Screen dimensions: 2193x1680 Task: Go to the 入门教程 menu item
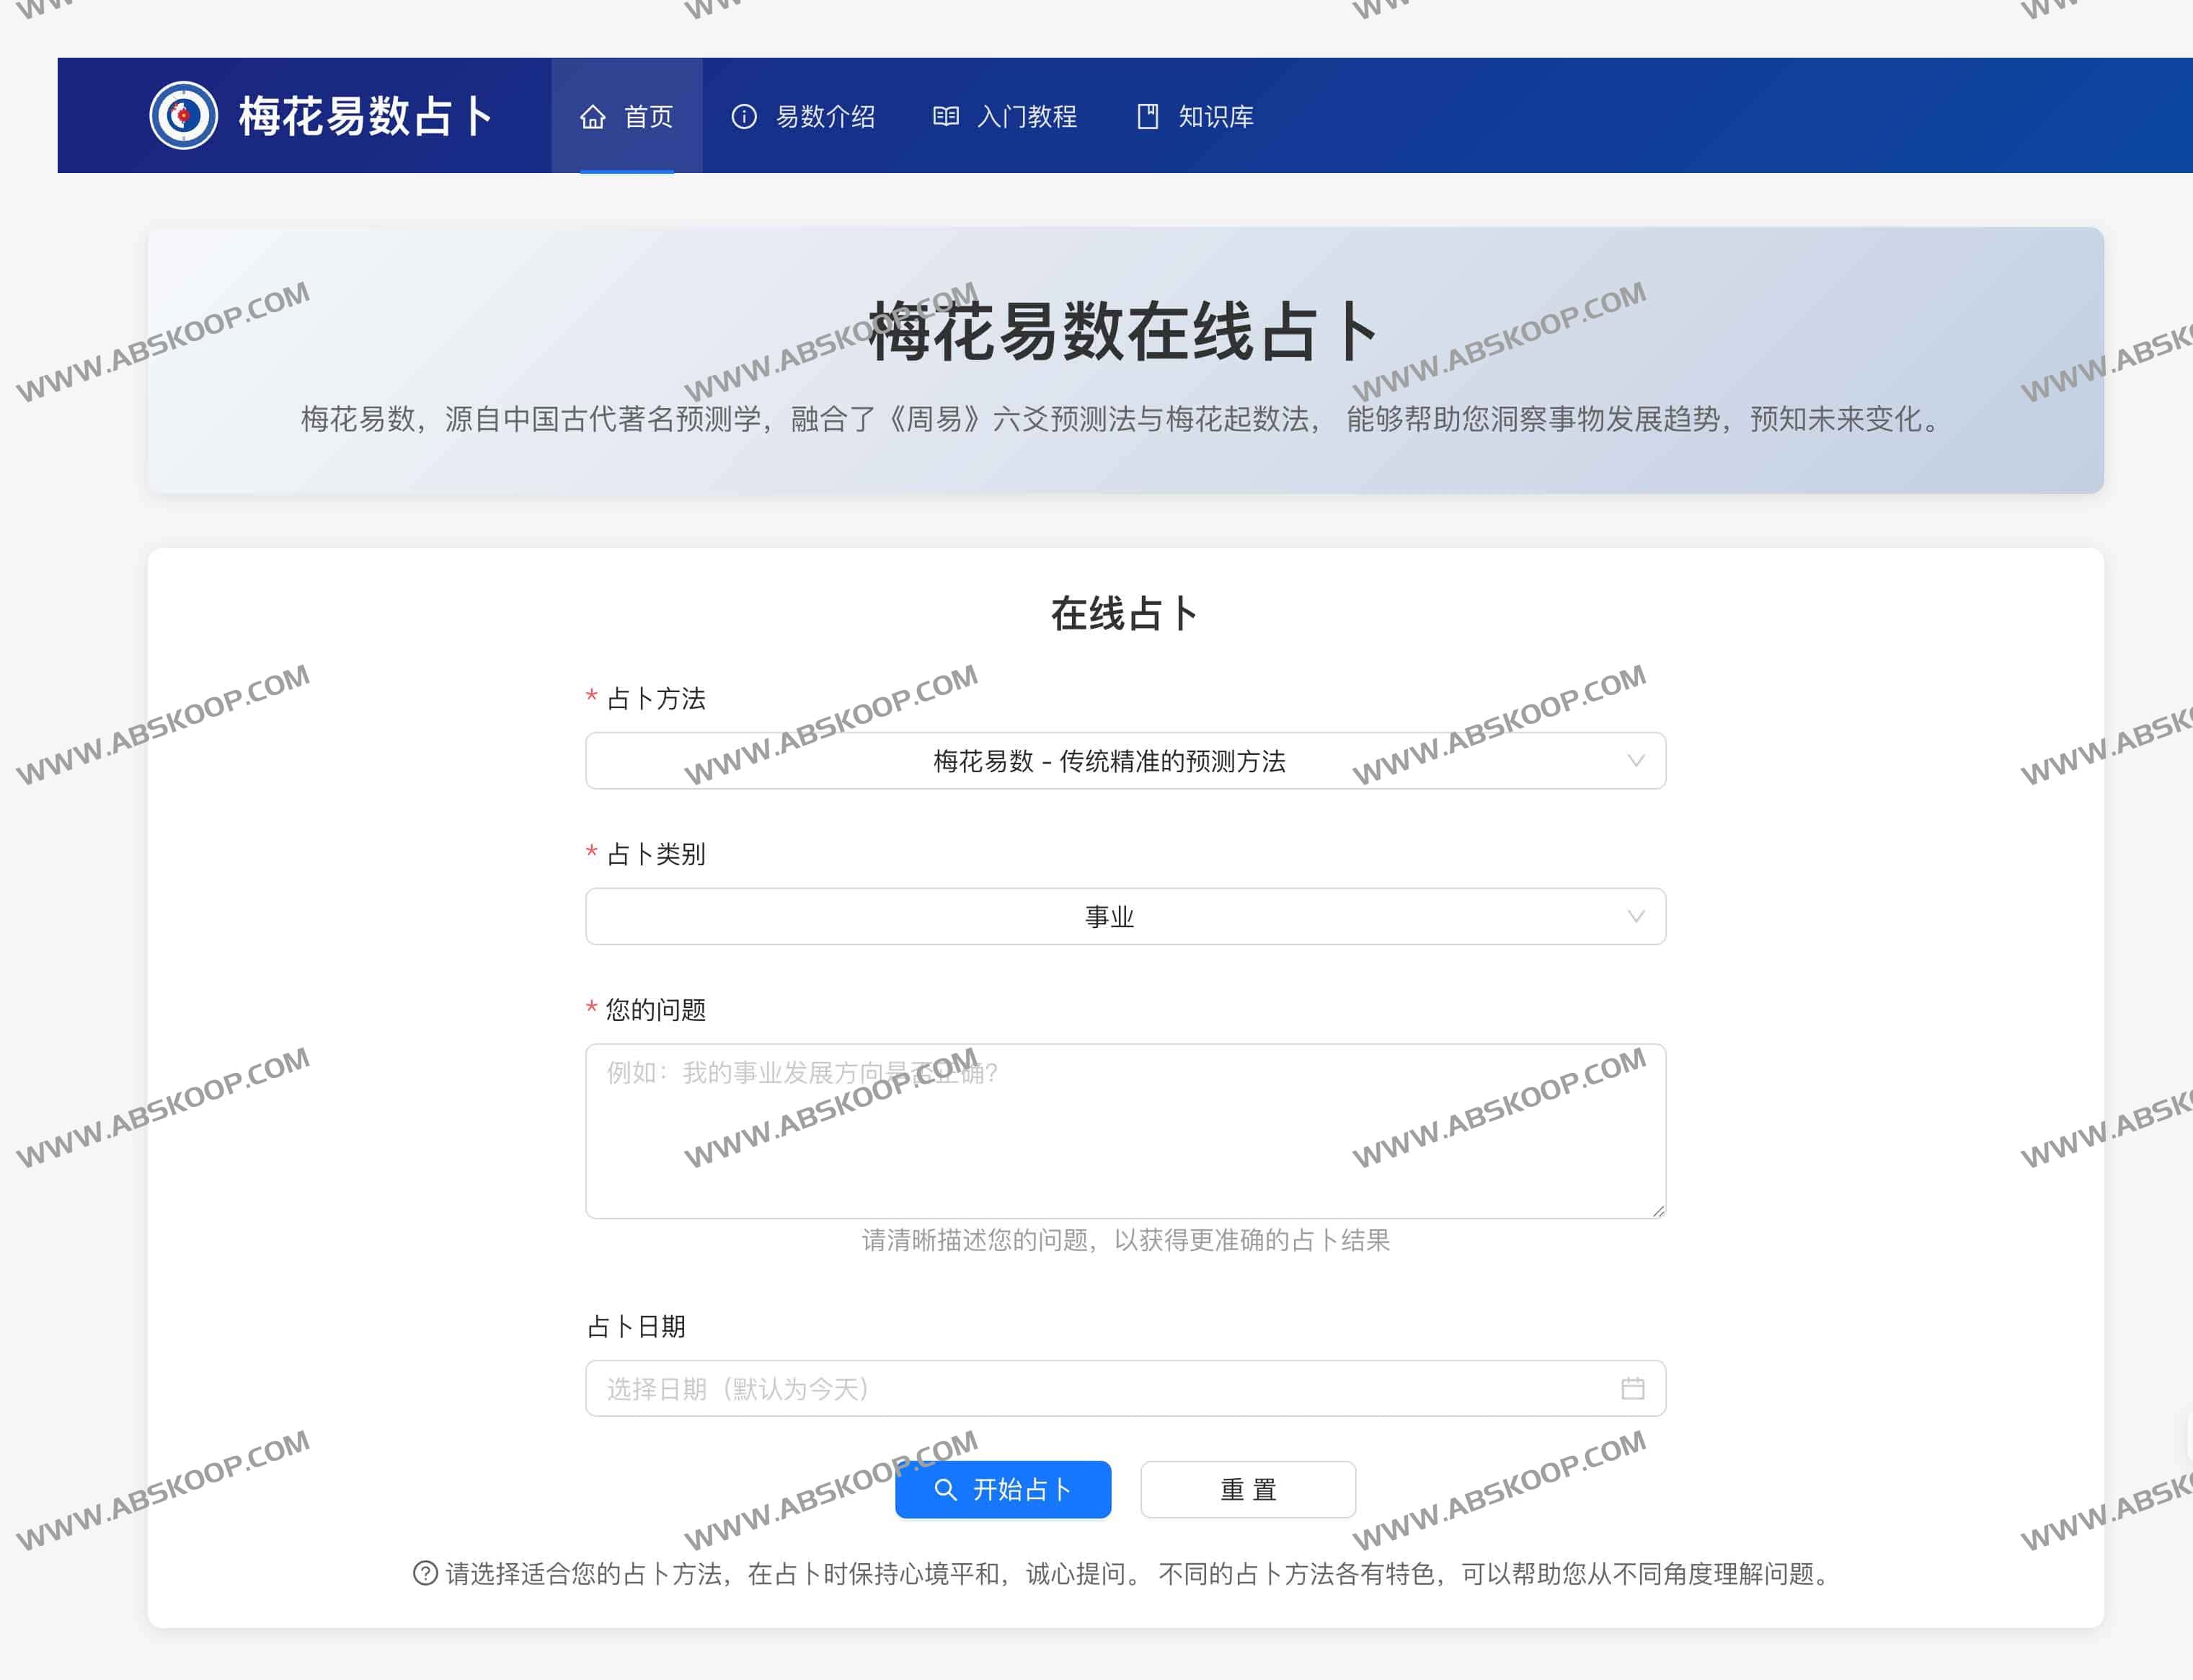(1027, 117)
